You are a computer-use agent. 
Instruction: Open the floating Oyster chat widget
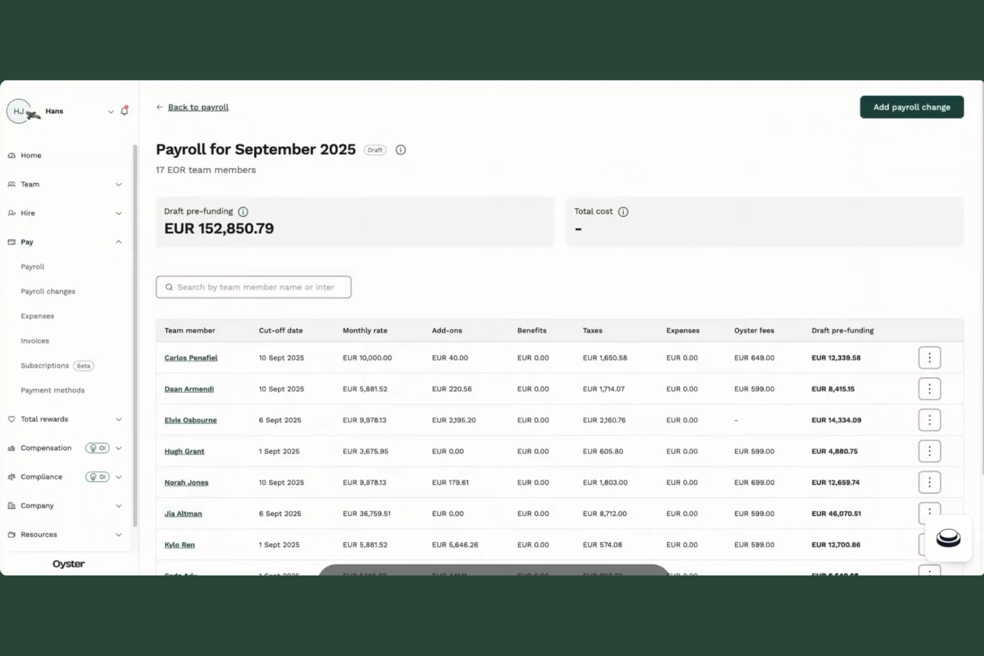(x=948, y=538)
